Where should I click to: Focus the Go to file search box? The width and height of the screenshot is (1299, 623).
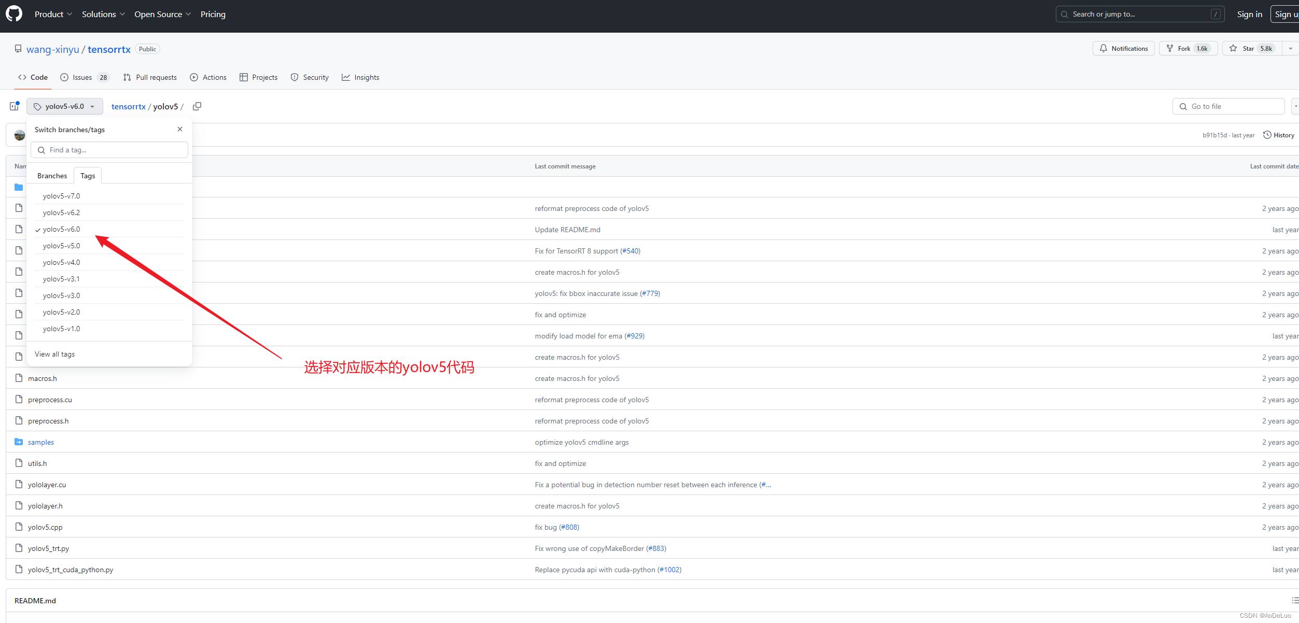click(x=1228, y=106)
